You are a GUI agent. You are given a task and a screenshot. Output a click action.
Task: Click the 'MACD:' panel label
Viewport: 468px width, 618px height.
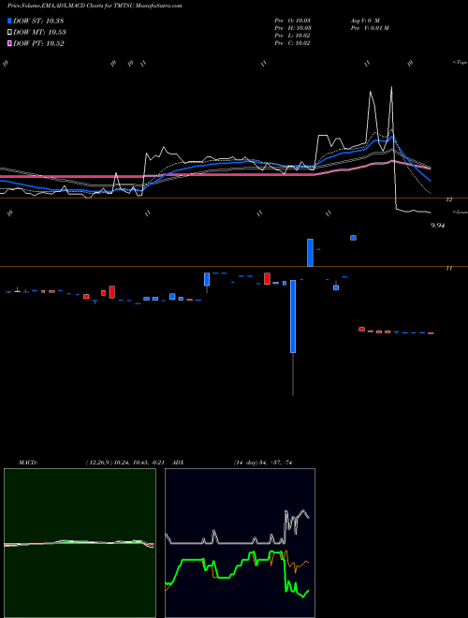point(28,463)
